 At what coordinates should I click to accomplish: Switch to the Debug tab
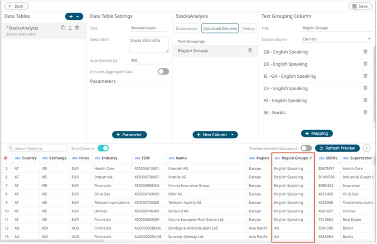click(x=249, y=28)
